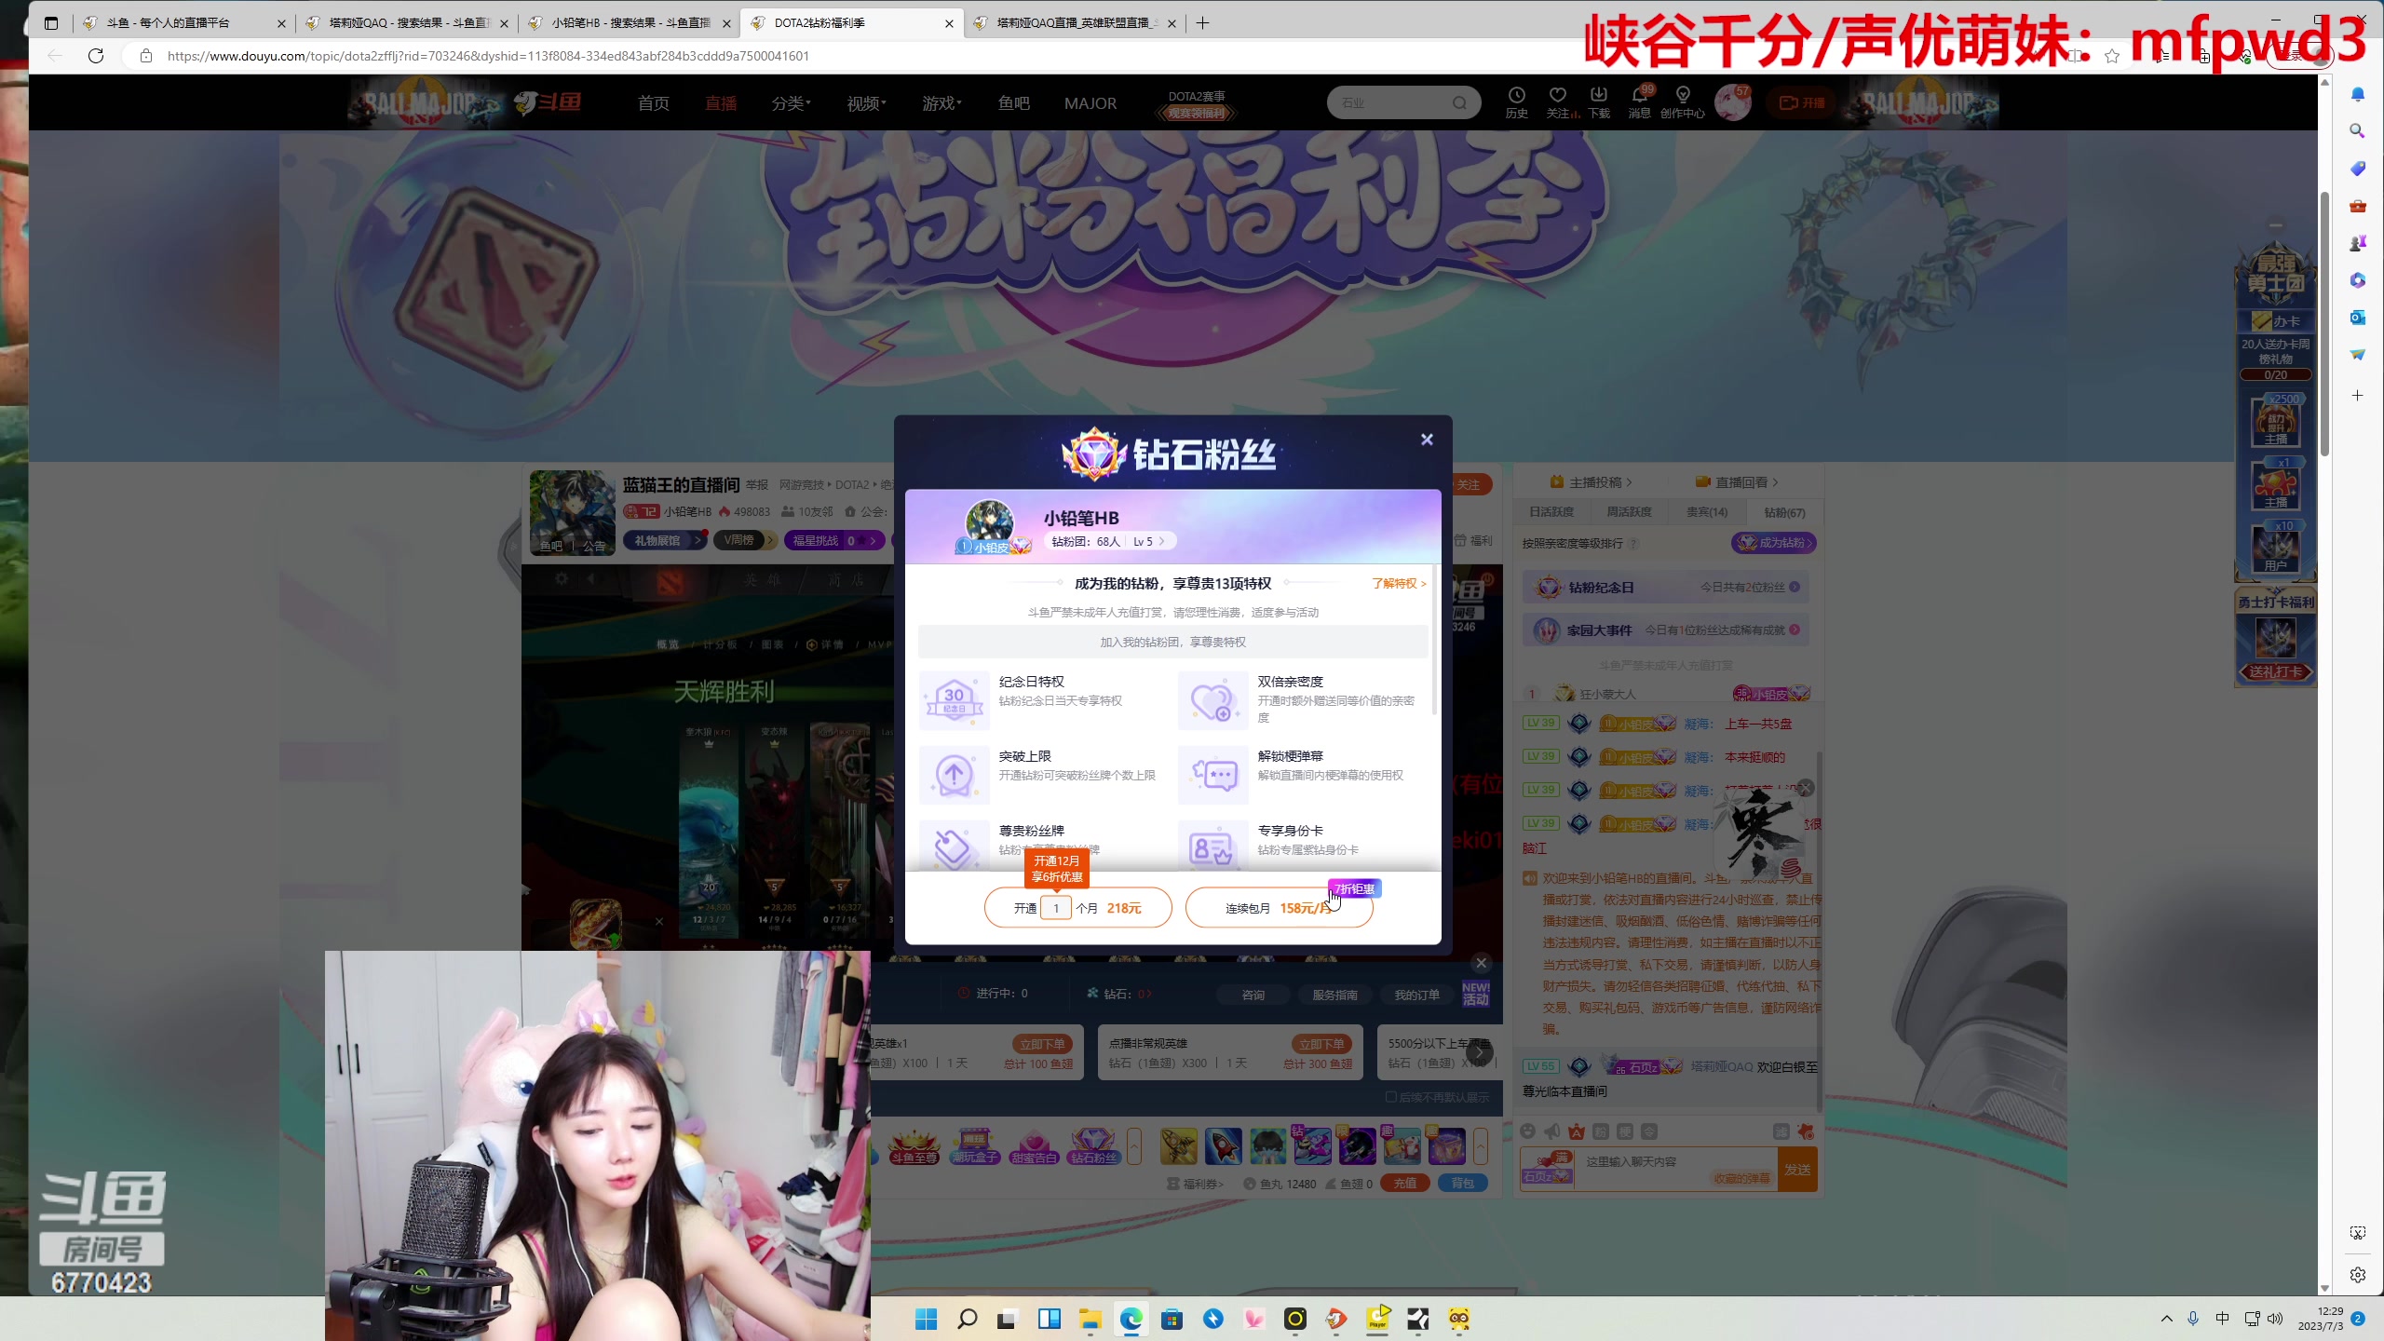
Task: Open the emoji picker in the chat toolbar
Action: [1528, 1132]
